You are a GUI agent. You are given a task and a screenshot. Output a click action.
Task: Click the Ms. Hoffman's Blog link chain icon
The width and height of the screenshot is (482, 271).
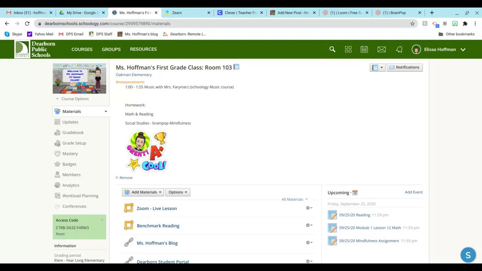tap(129, 242)
